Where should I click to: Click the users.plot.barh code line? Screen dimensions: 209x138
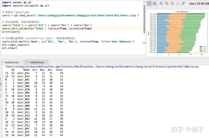click(x=68, y=42)
